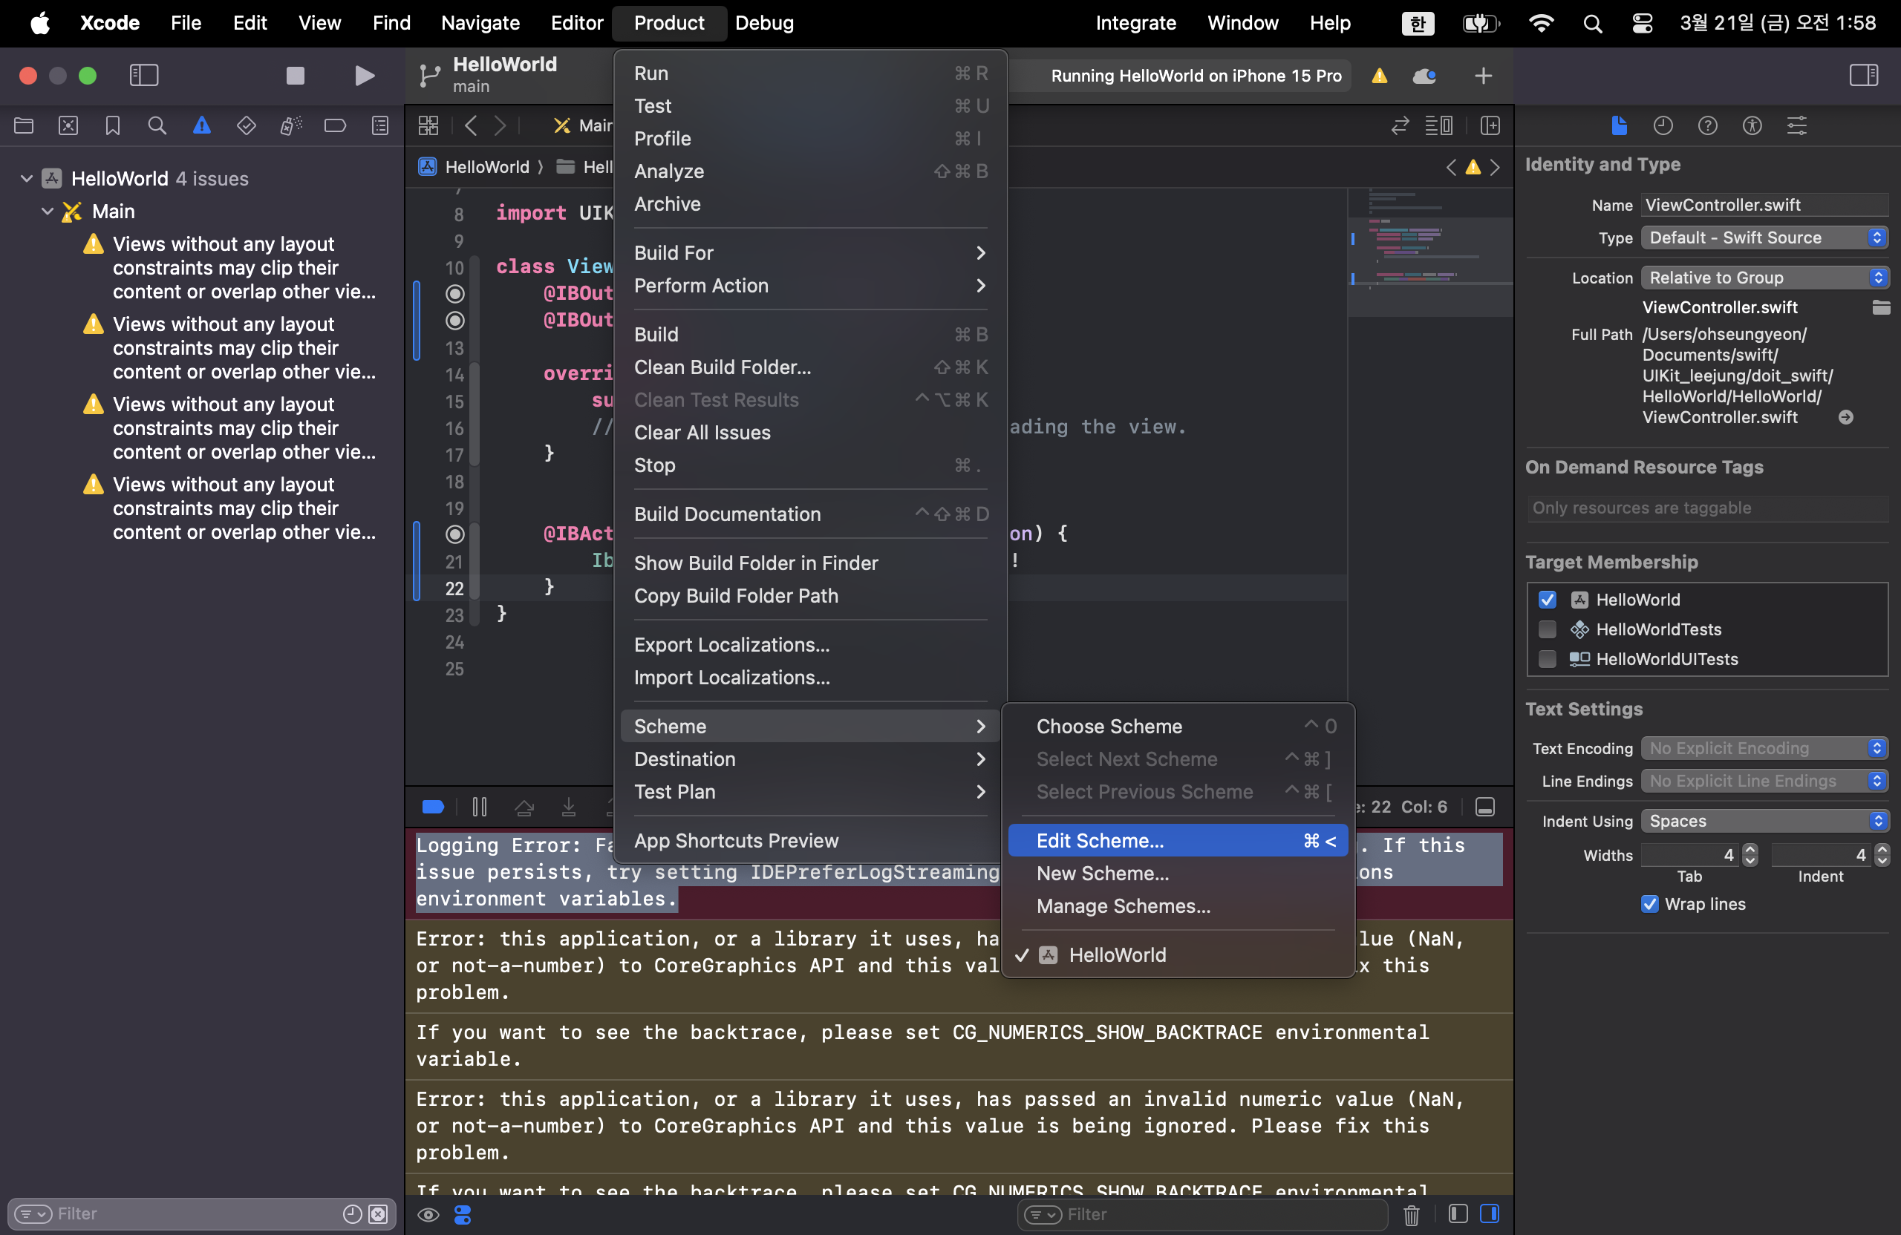Select the Issue navigator warning icon
This screenshot has height=1235, width=1901.
click(x=202, y=125)
